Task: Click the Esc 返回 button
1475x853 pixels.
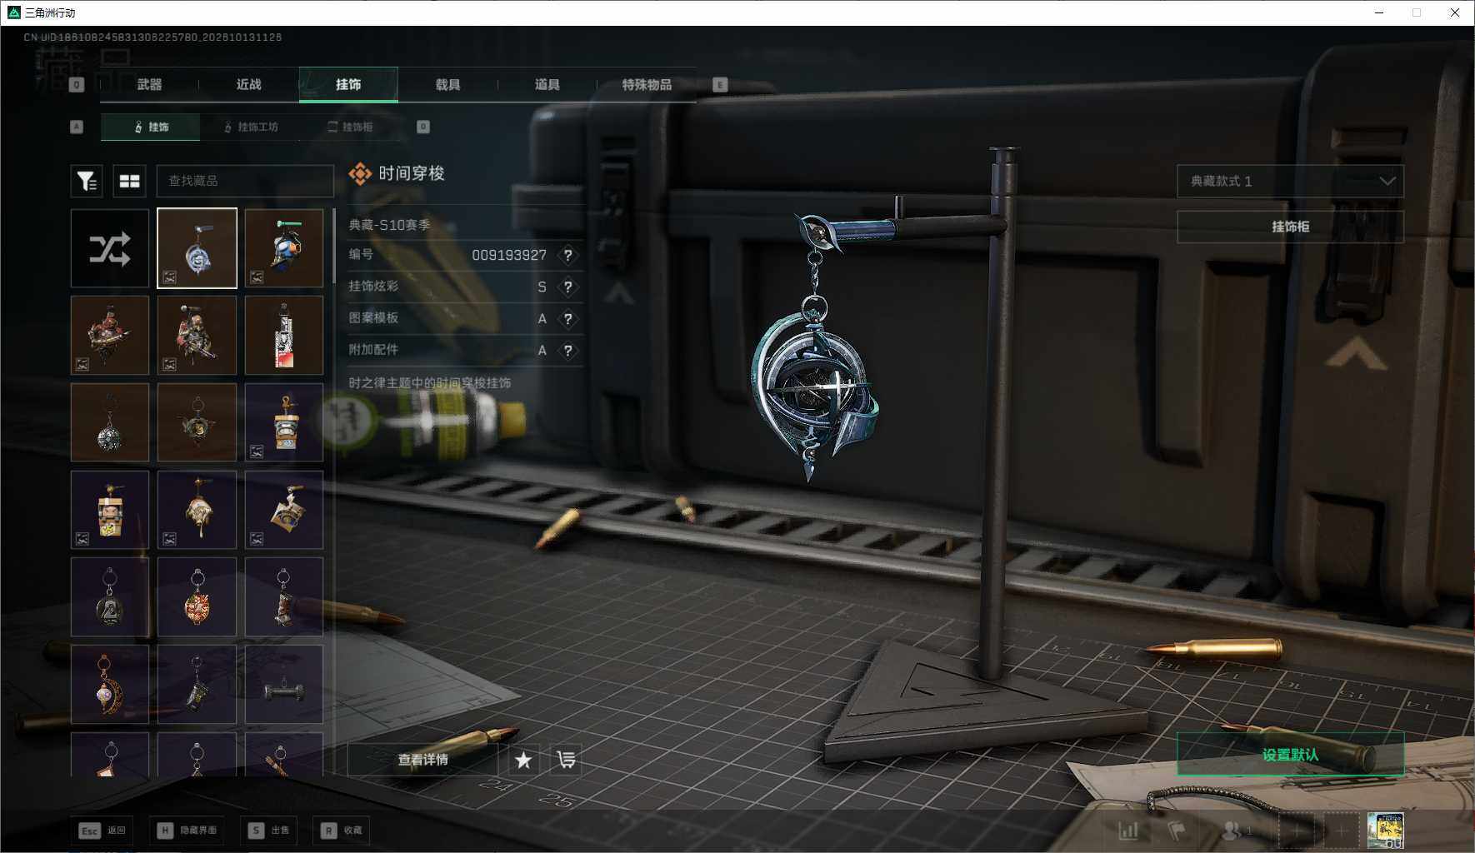Action: pos(102,831)
